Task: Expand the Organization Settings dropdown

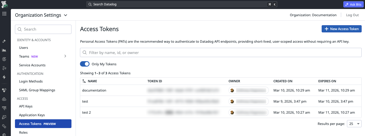Action: point(66,15)
